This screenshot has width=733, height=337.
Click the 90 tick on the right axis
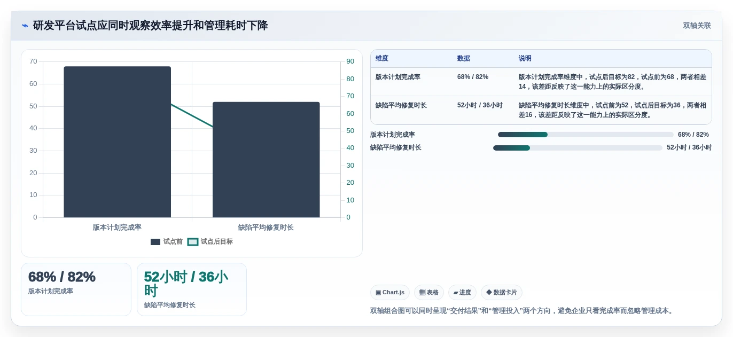(x=350, y=61)
